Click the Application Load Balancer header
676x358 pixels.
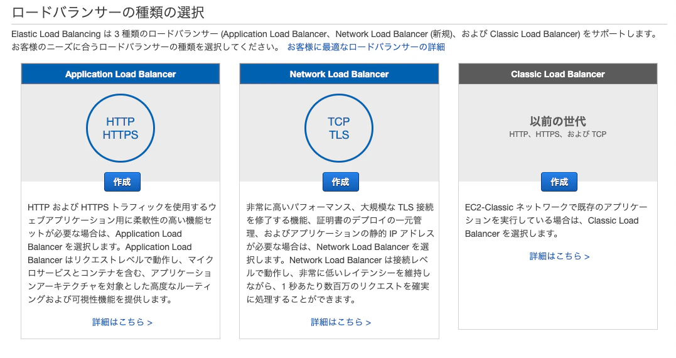click(121, 74)
